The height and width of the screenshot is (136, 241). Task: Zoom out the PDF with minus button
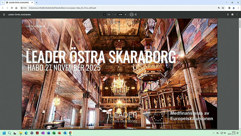115,14
